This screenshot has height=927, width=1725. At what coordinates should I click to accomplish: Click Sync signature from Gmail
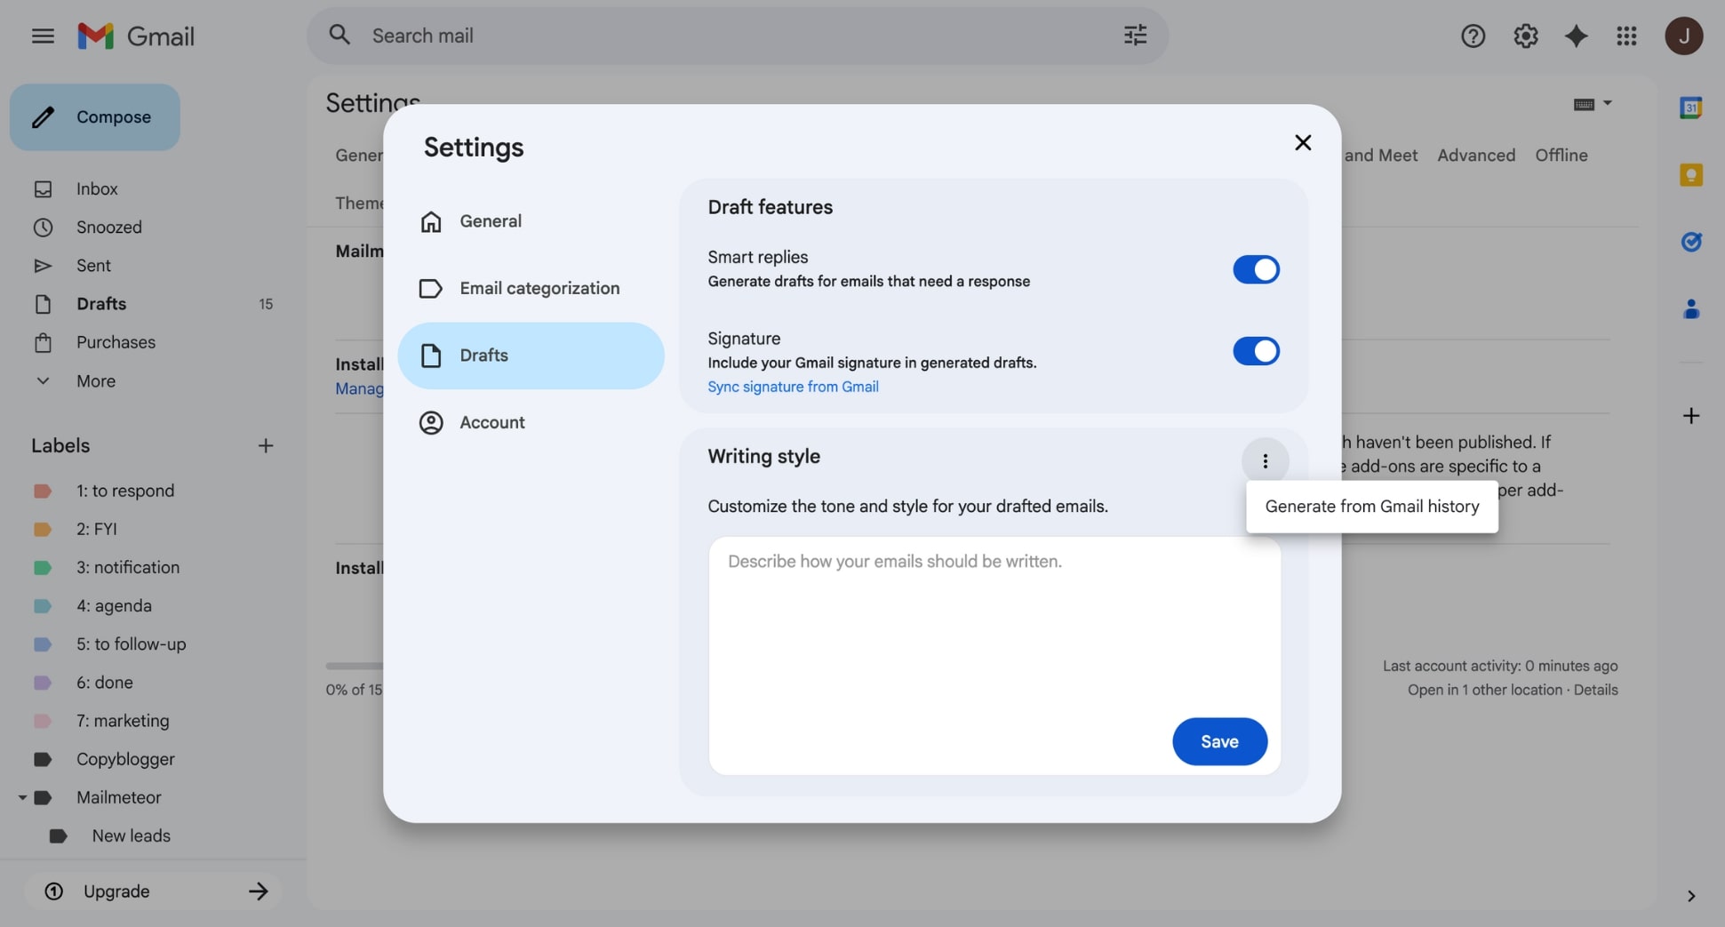point(793,387)
